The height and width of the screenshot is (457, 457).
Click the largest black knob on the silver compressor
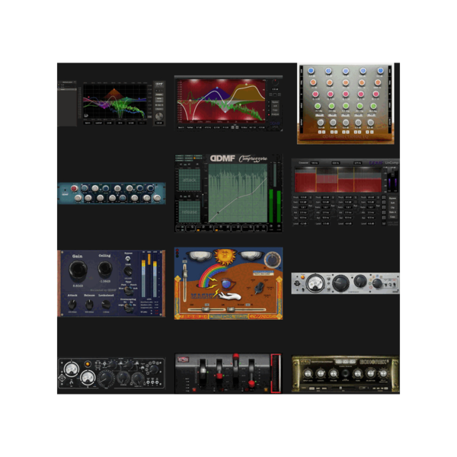pos(340,283)
